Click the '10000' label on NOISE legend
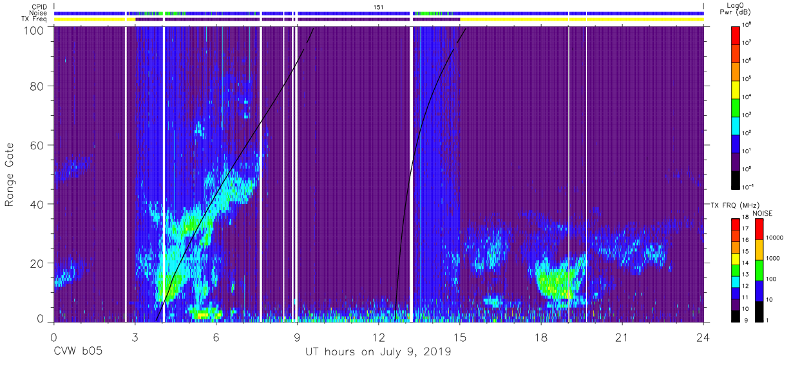The image size is (791, 365). (775, 238)
